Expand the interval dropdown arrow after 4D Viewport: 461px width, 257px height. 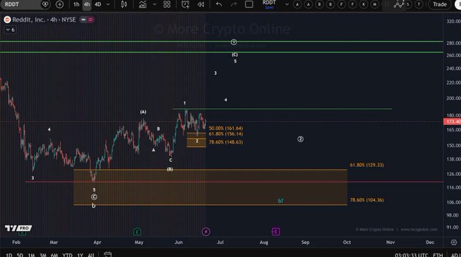tap(108, 5)
